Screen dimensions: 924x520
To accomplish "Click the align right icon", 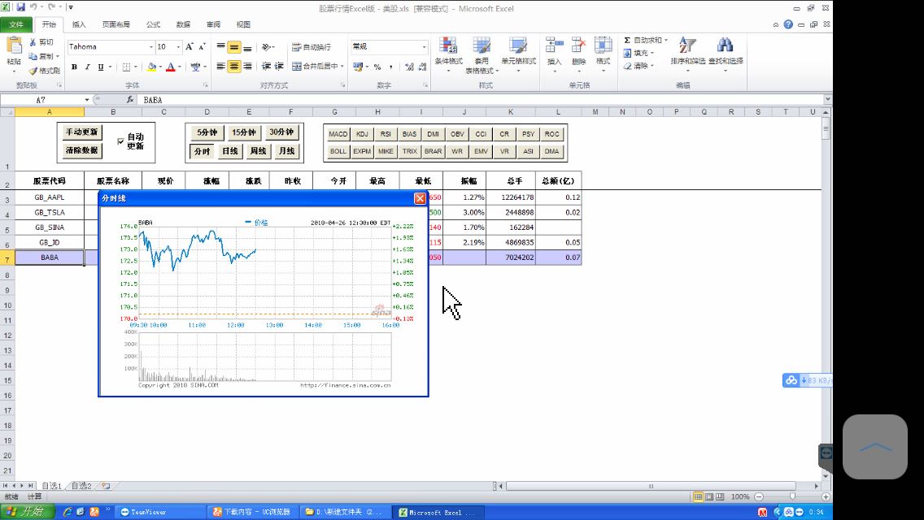I will coord(247,67).
